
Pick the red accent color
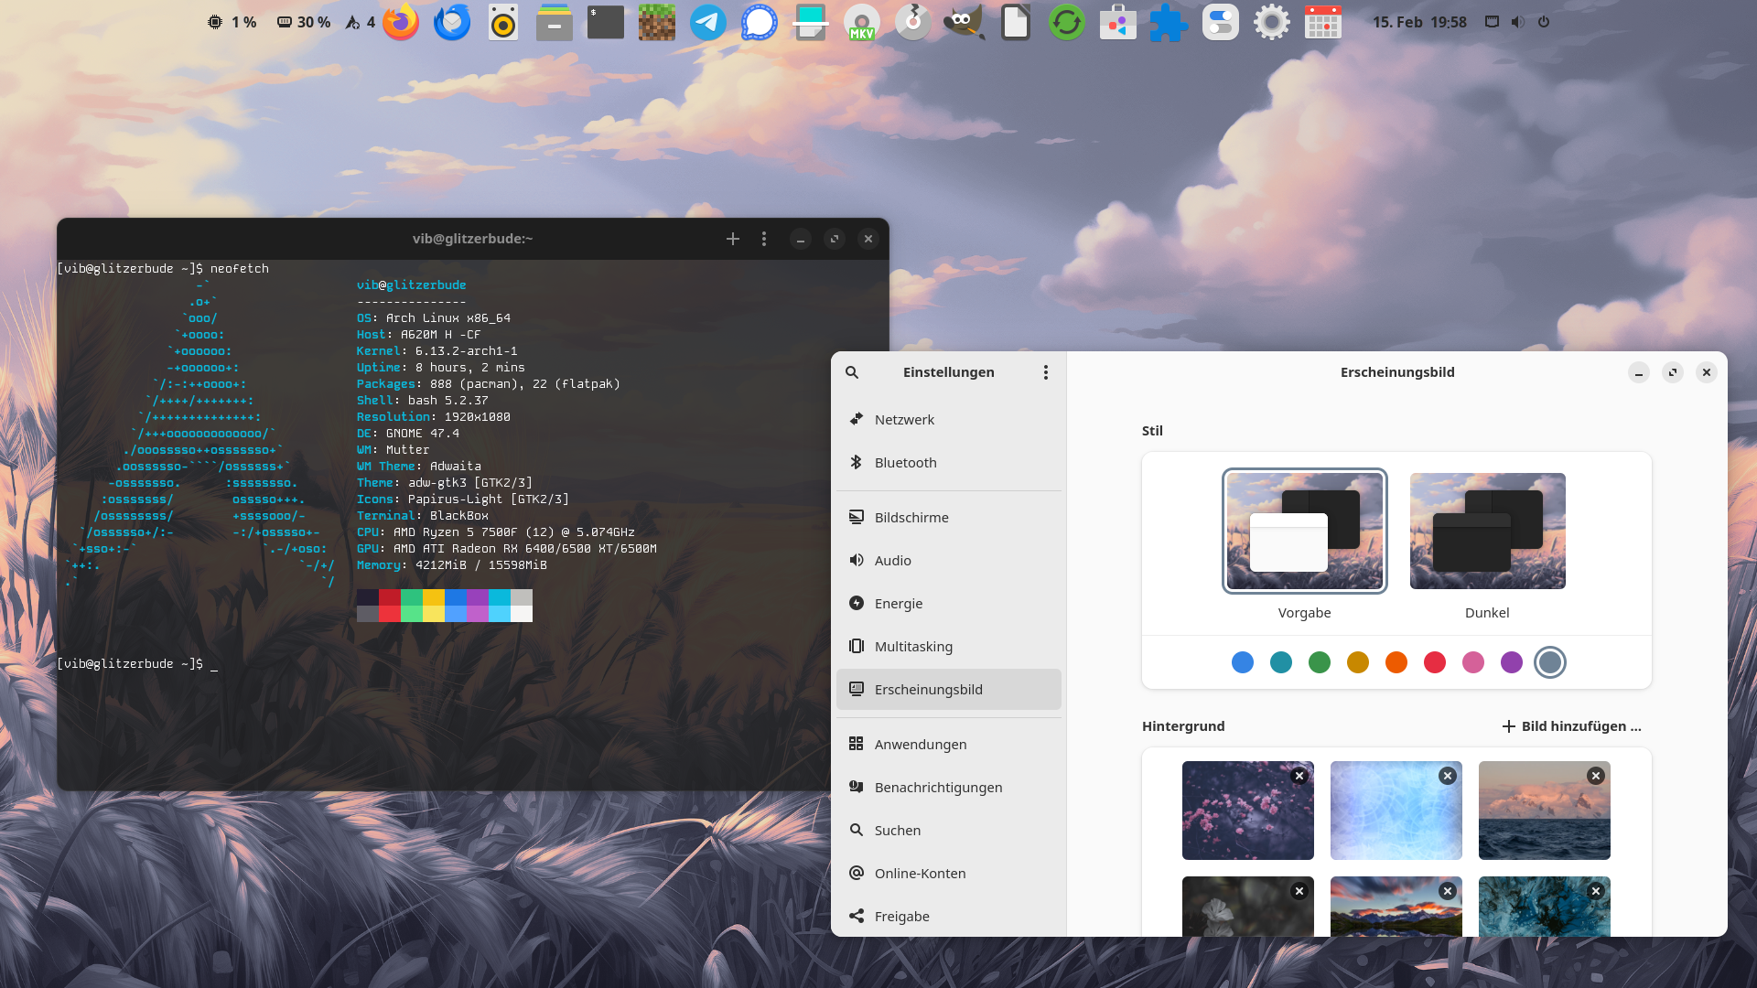tap(1434, 662)
